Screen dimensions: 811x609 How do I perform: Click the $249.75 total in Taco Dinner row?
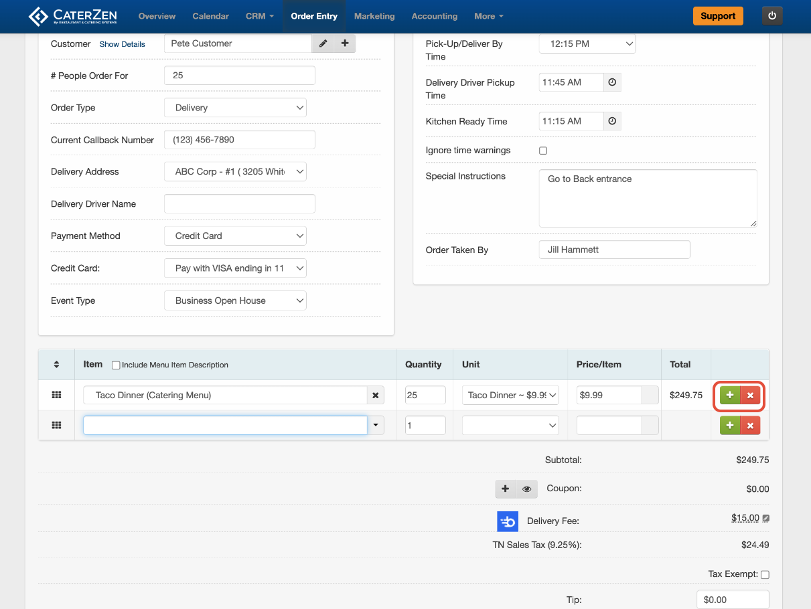coord(686,396)
